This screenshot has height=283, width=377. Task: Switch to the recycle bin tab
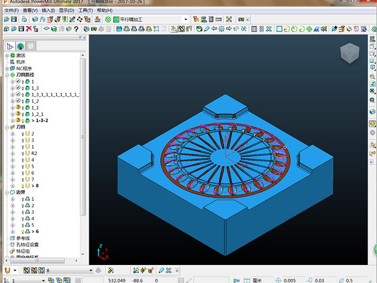31,46
